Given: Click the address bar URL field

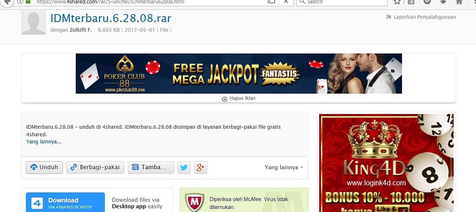Looking at the screenshot, I should (150, 2).
